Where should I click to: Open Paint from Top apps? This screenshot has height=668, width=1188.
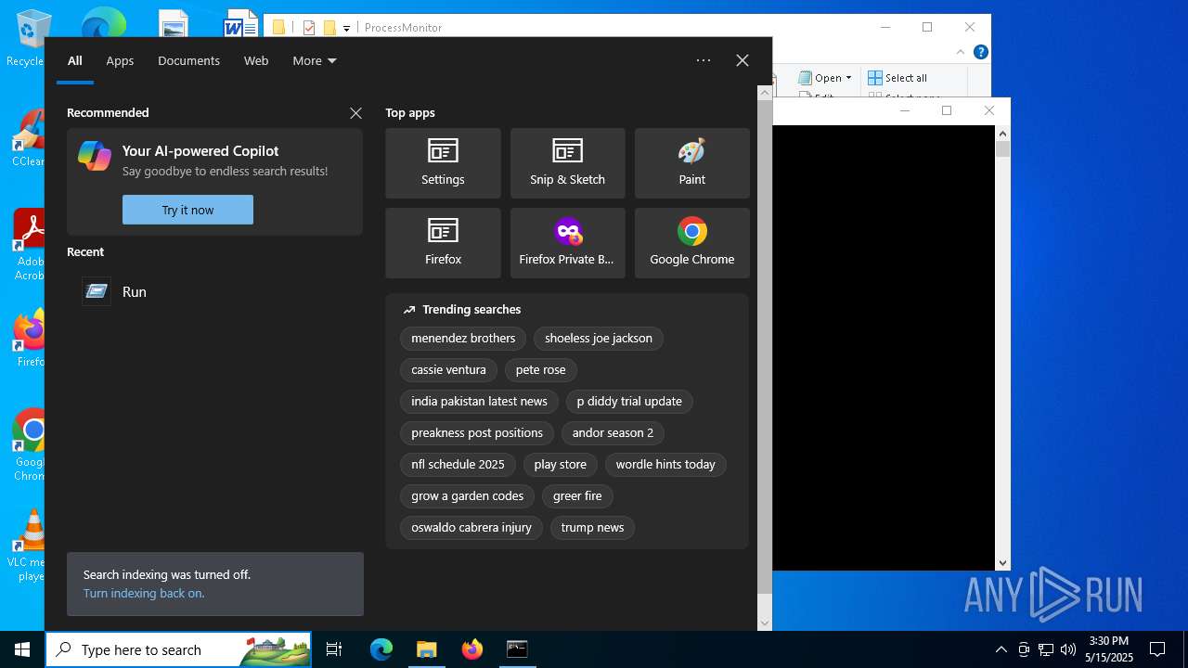point(691,163)
